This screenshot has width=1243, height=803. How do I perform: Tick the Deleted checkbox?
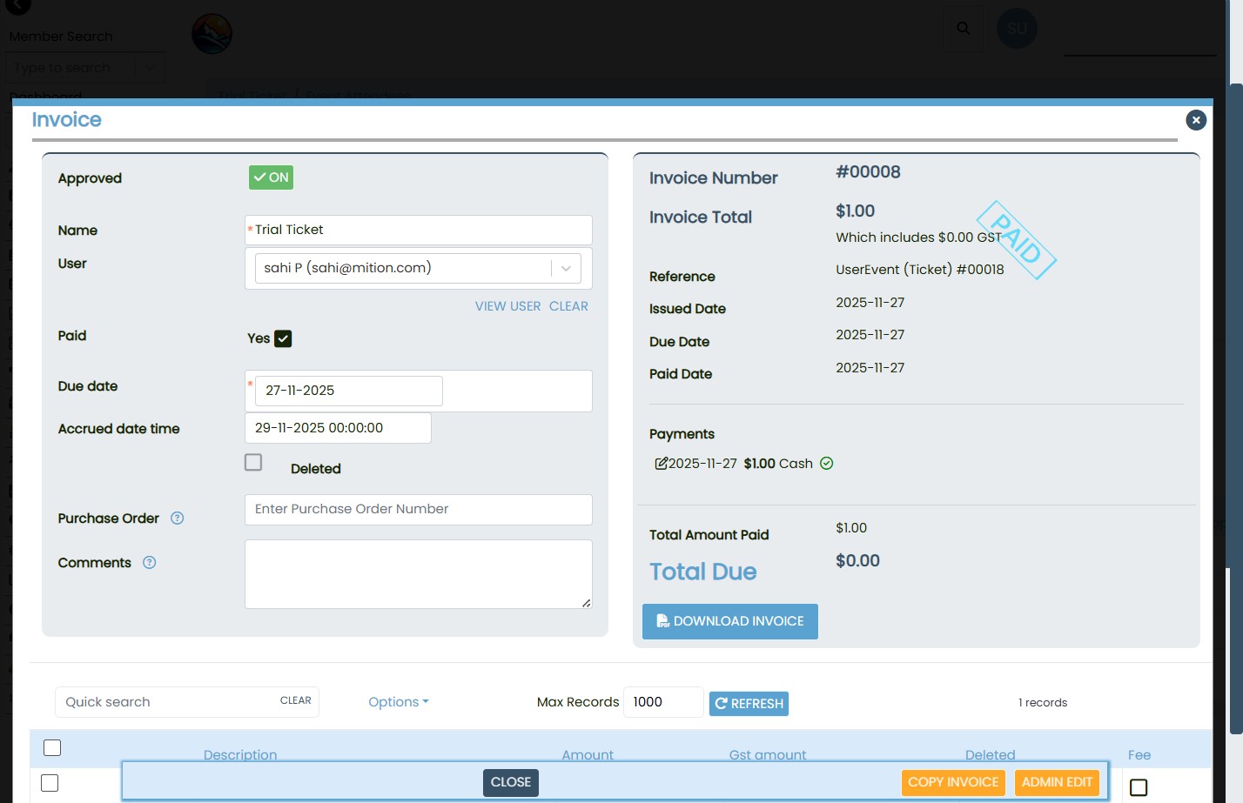[x=253, y=462]
